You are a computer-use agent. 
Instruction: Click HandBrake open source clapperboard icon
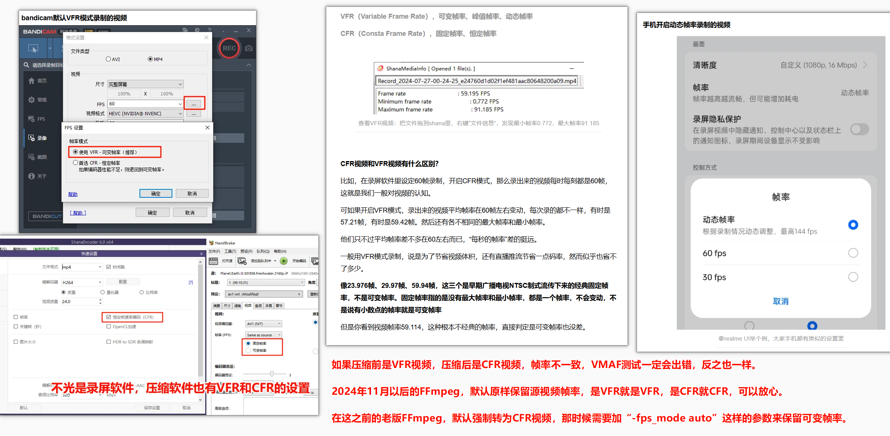click(214, 261)
